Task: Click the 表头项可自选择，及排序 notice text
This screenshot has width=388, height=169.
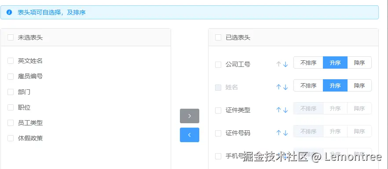Action: [x=51, y=12]
